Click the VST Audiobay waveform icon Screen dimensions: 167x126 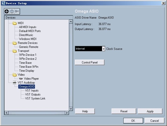(15, 83)
